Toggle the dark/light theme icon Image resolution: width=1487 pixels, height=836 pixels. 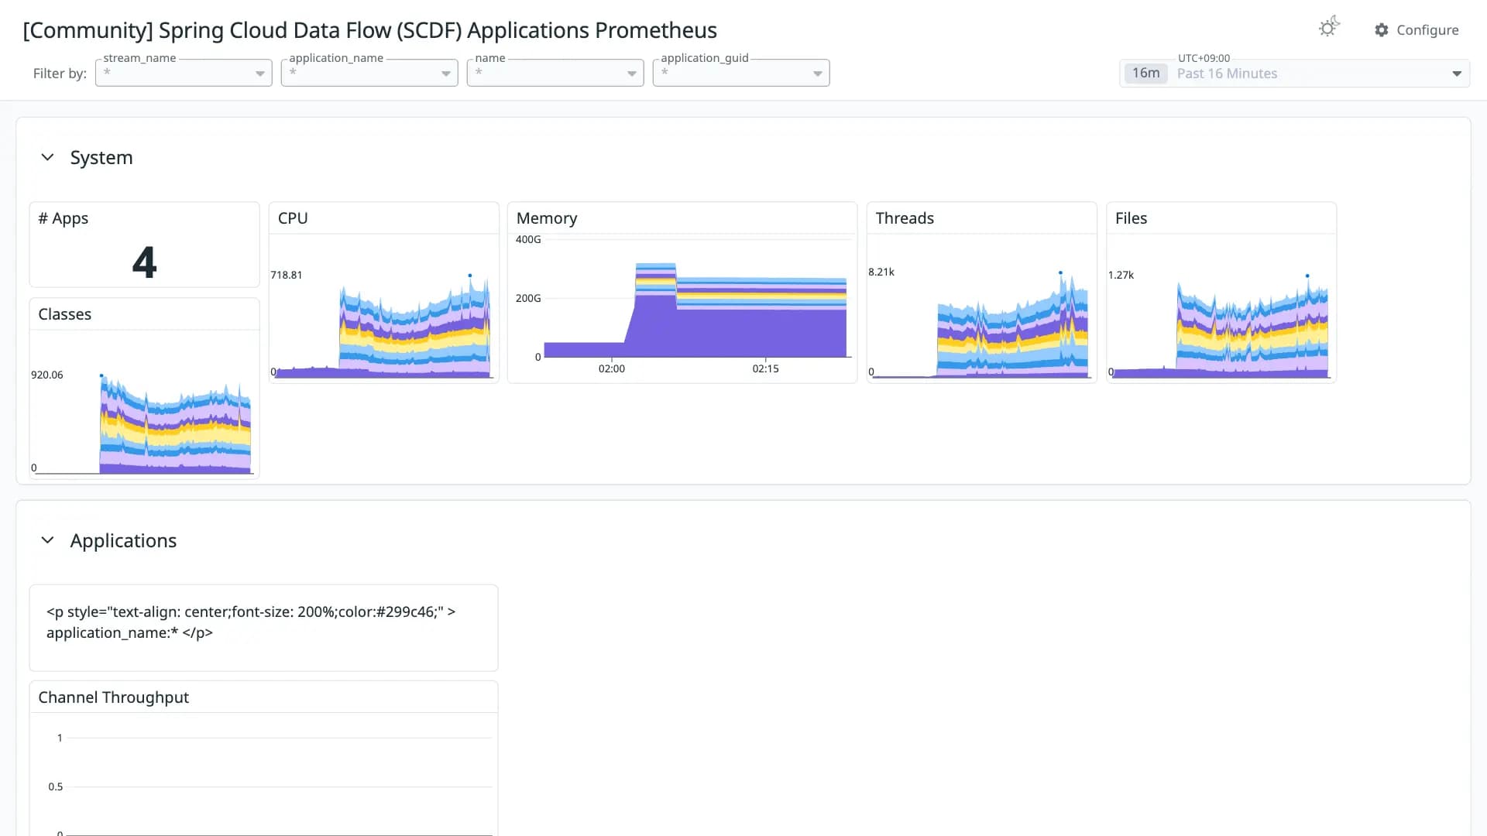tap(1328, 28)
